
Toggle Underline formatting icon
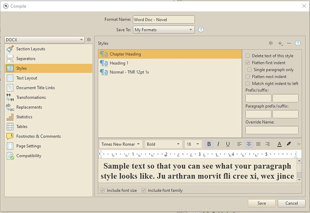point(228,144)
